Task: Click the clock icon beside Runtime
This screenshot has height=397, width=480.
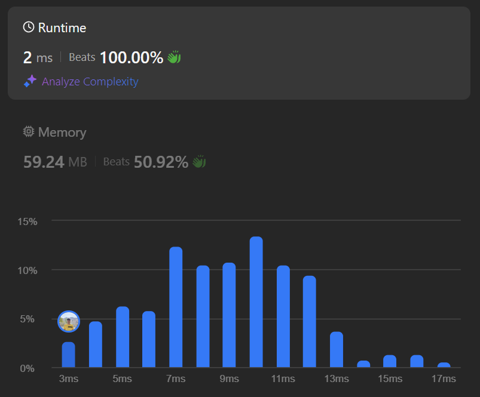Action: (x=28, y=27)
